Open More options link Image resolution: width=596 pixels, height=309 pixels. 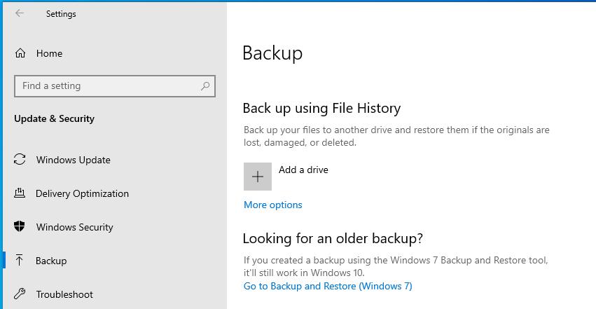pos(273,205)
